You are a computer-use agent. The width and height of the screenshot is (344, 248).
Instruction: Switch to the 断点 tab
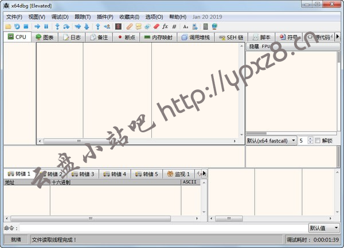(126, 37)
